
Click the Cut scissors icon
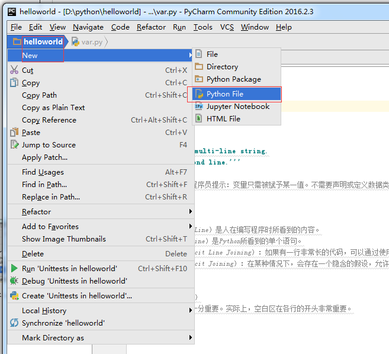point(14,70)
